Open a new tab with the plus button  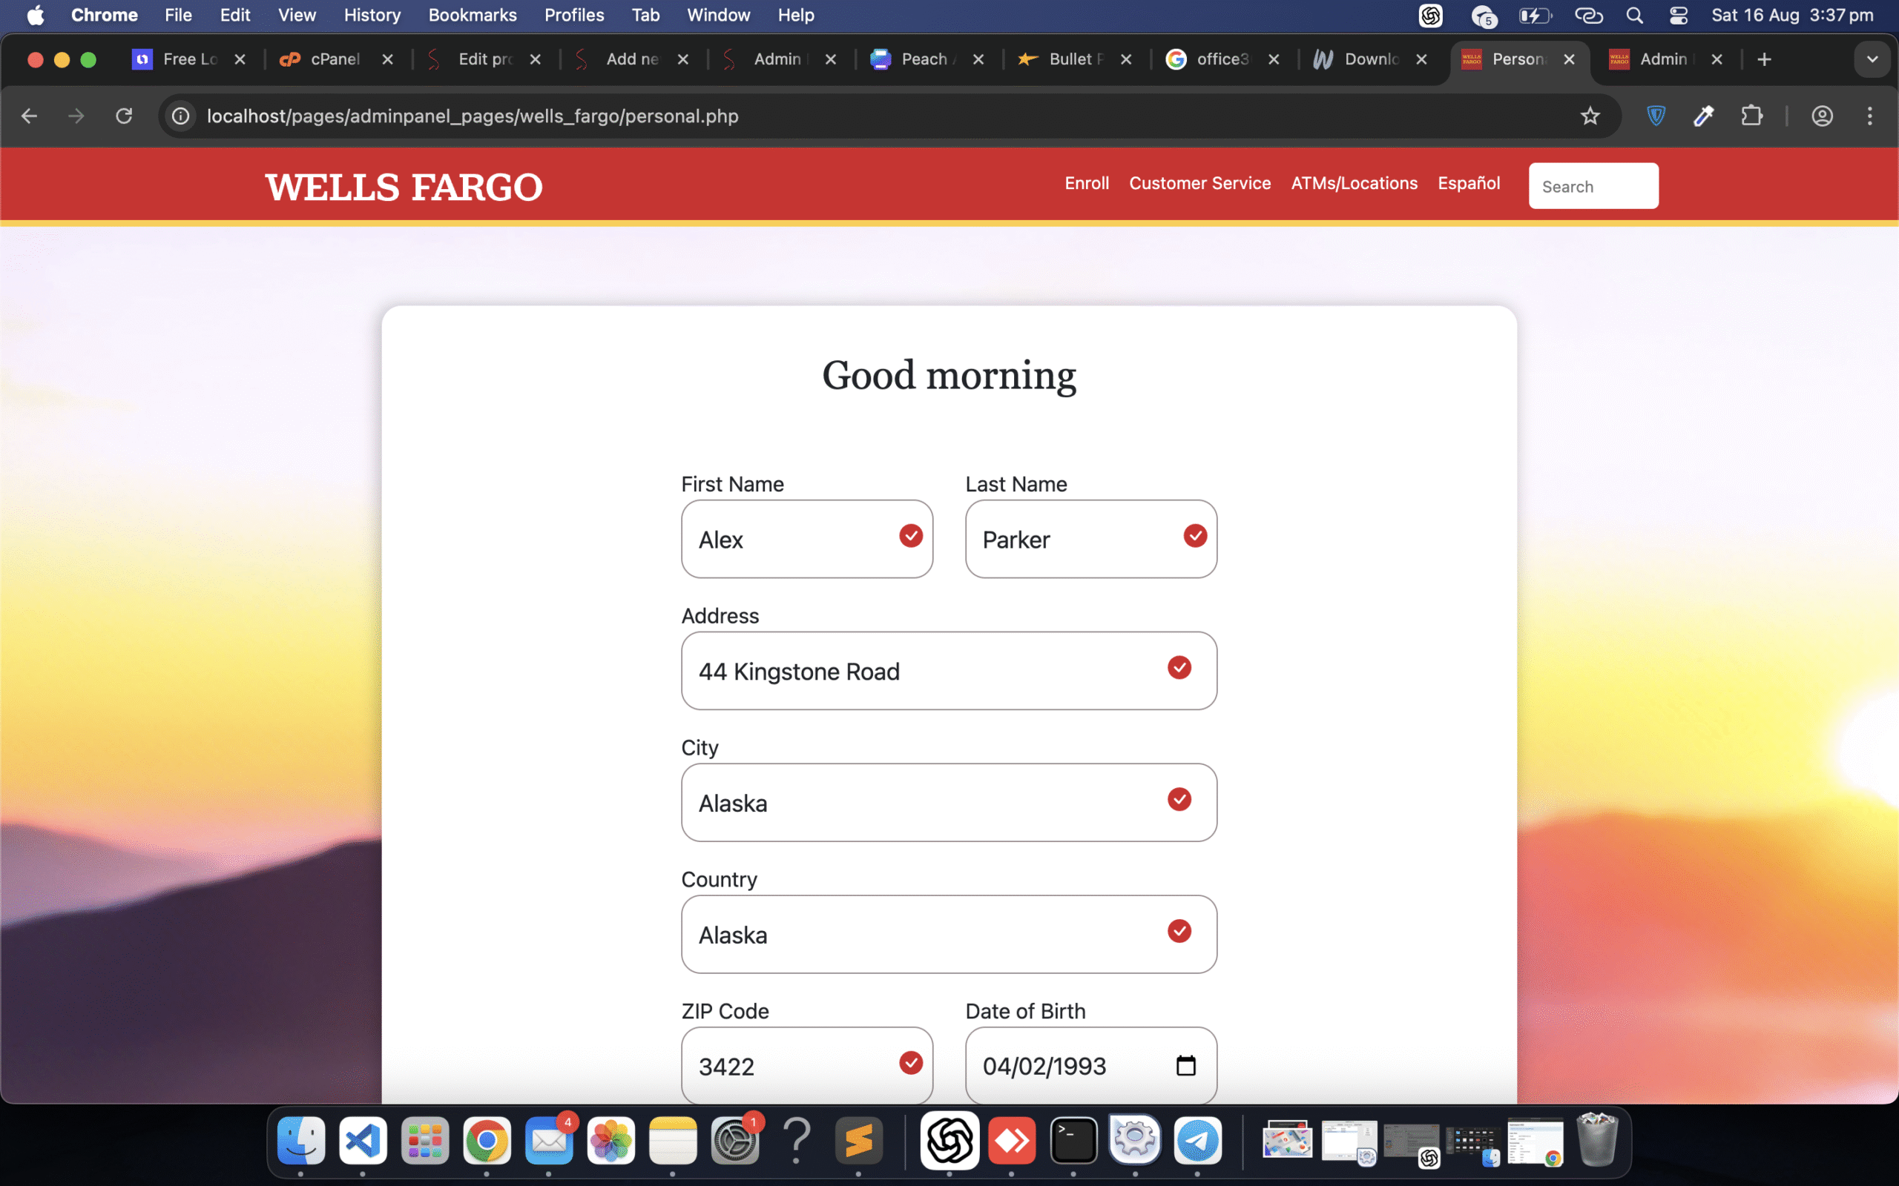[x=1764, y=59]
